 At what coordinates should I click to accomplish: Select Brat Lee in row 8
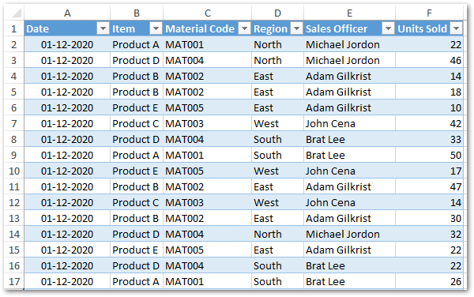349,139
